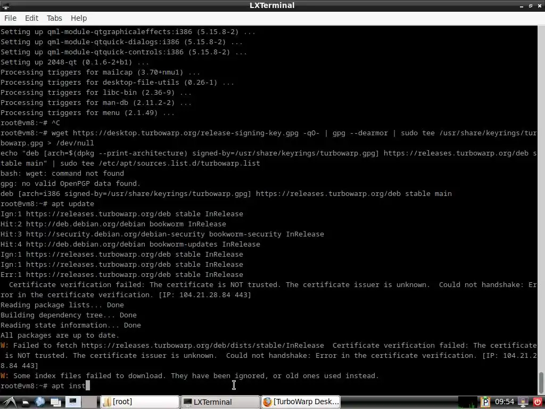545x409 pixels.
Task: Click the 'apt inst' command prompt line
Action: [x=45, y=386]
